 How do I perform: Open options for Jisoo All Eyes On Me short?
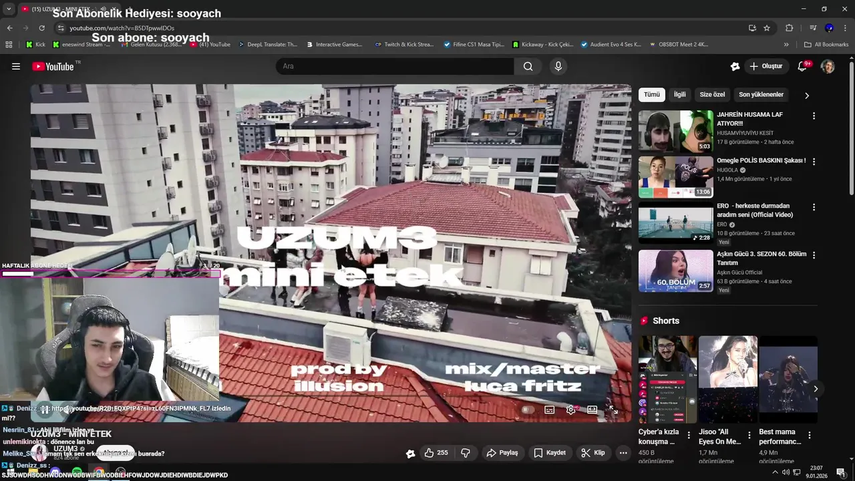click(x=749, y=436)
